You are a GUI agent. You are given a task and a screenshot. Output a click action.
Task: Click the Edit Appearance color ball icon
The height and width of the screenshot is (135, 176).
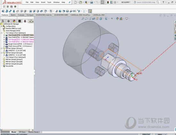click(117, 19)
